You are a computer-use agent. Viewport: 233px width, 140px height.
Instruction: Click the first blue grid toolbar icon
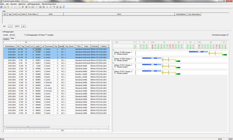point(1,7)
